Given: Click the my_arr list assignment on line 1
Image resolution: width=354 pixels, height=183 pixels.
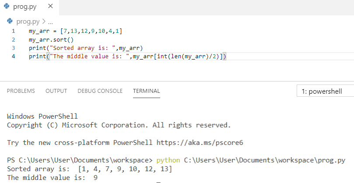Looking at the screenshot, I should [75, 31].
